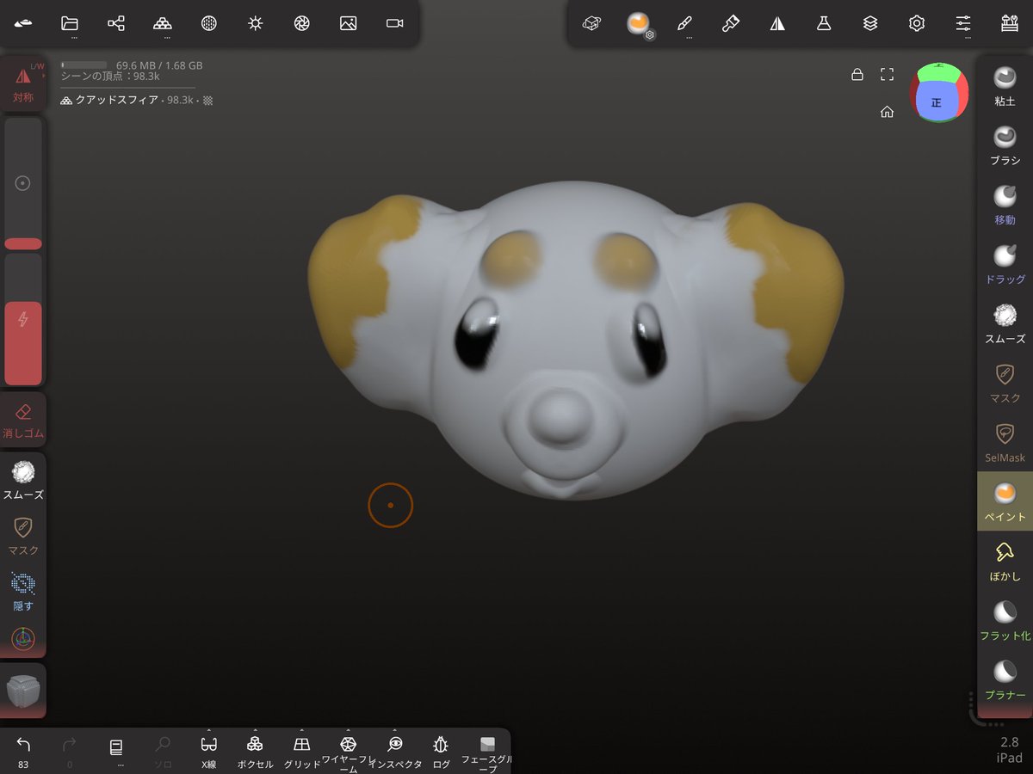
Task: Open the book menu in bottom bar
Action: [116, 751]
